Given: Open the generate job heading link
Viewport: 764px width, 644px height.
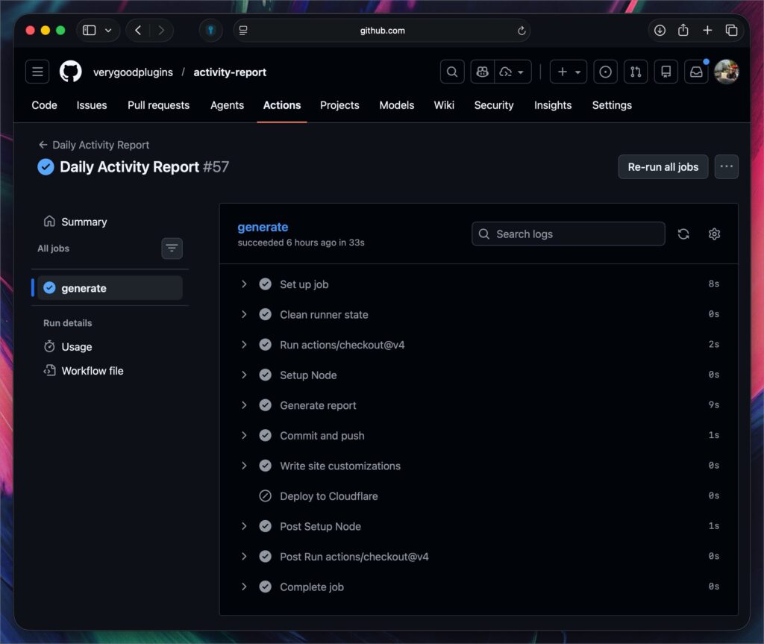Looking at the screenshot, I should pos(263,227).
